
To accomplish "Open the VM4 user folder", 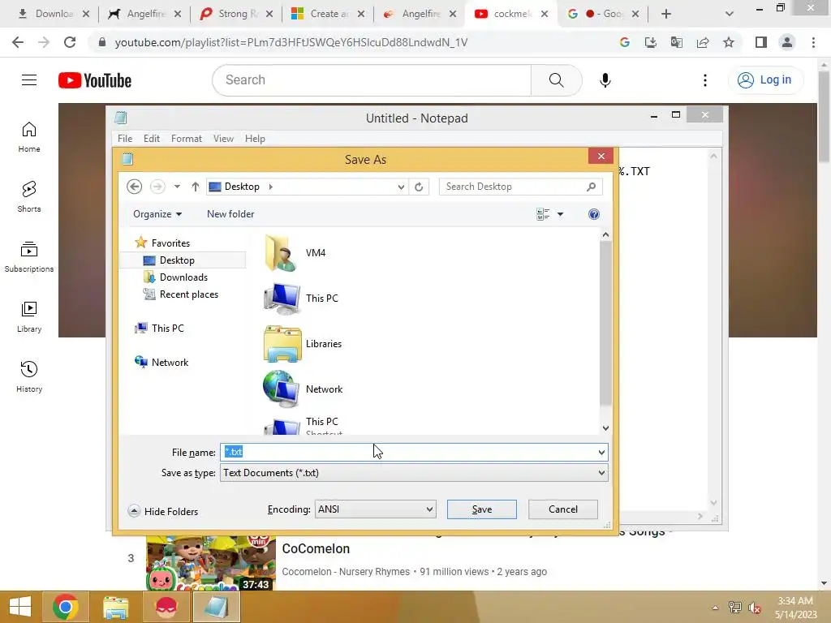I will pyautogui.click(x=295, y=253).
